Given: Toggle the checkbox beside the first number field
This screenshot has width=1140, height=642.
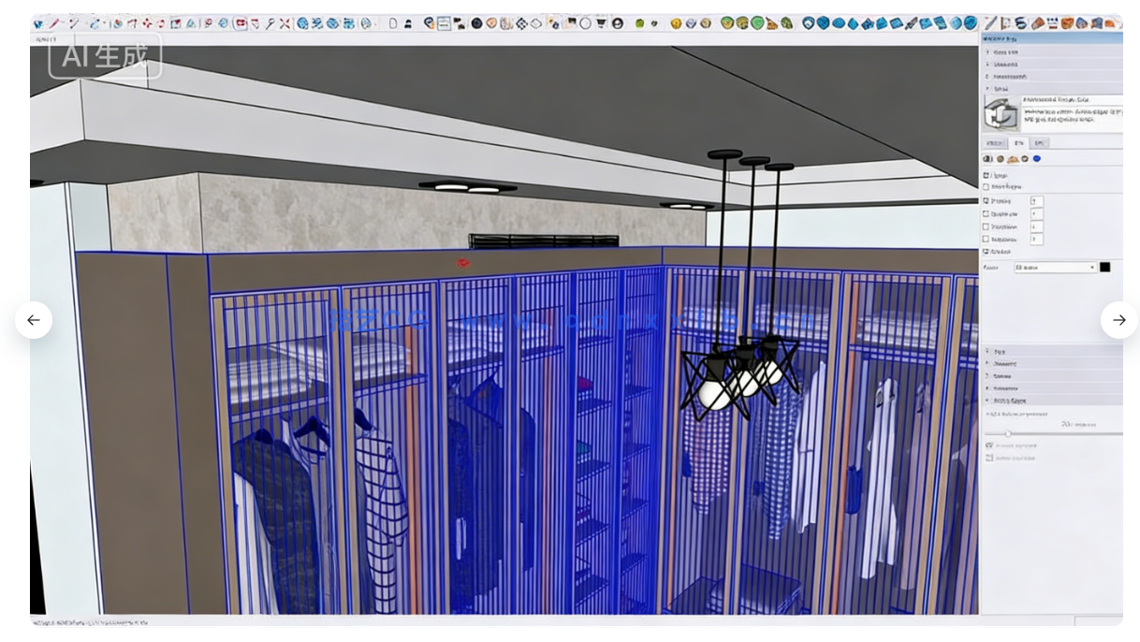Looking at the screenshot, I should point(987,201).
